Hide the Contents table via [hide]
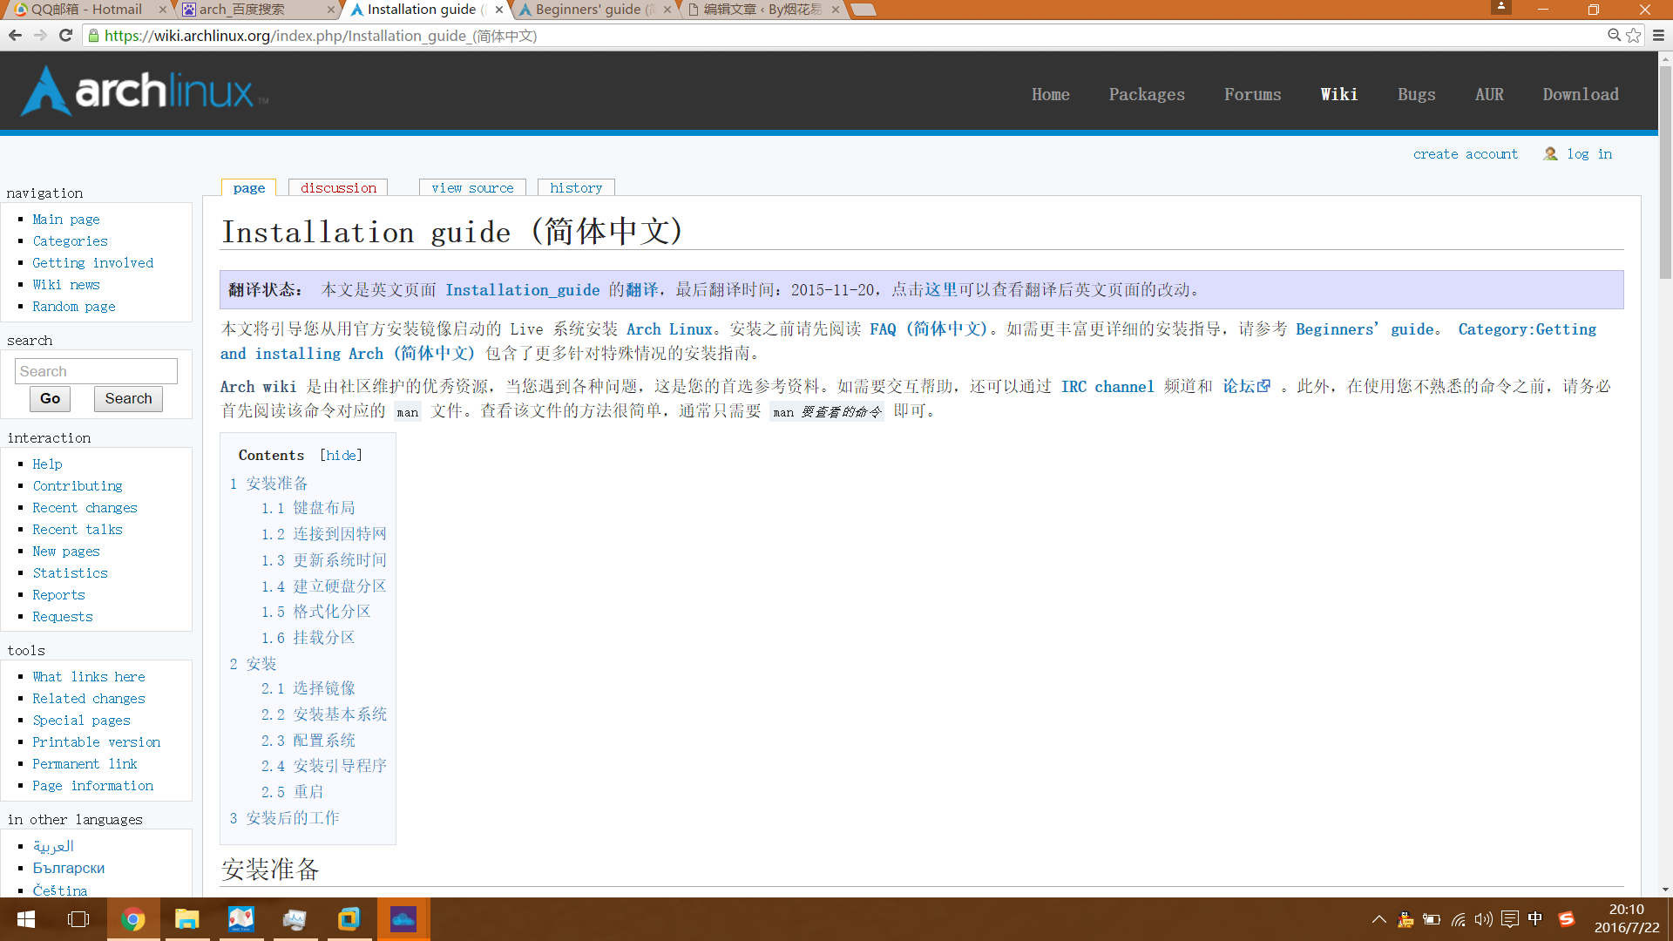The image size is (1673, 941). coord(341,456)
